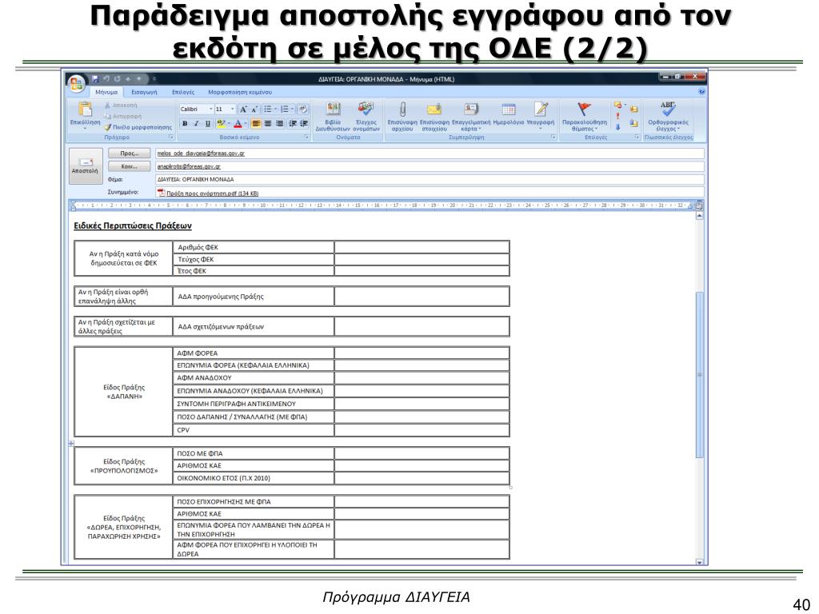The width and height of the screenshot is (819, 614).
Task: Click the cell 'ΟΙΚΟΝΟΜΙΚΟ ΕΤΟΣ (Π.Χ 2010)'
Action: point(254,478)
